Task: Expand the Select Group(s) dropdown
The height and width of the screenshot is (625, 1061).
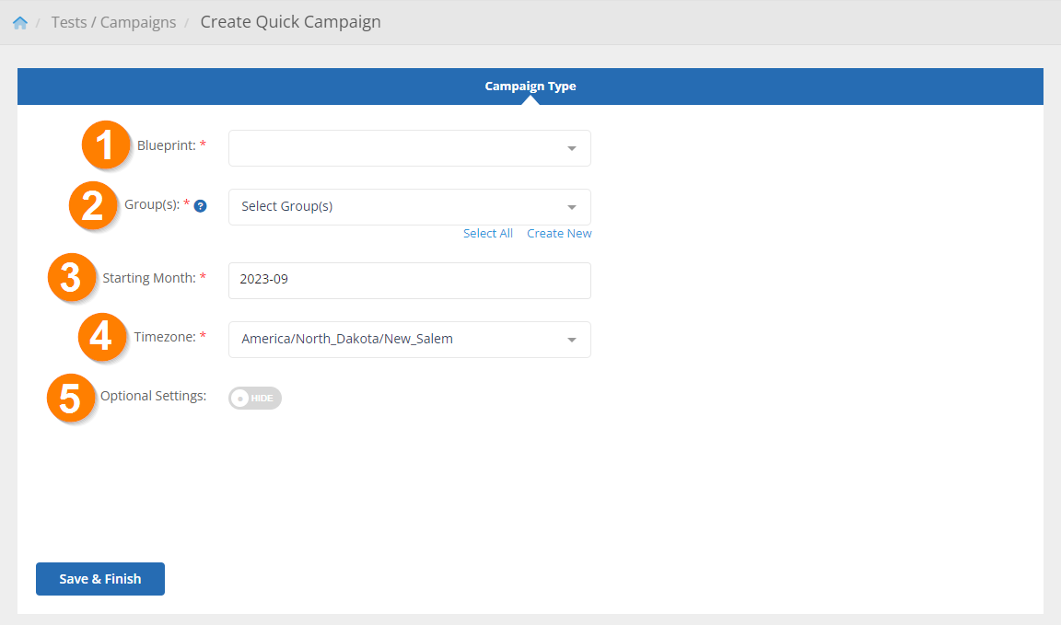Action: click(x=409, y=207)
